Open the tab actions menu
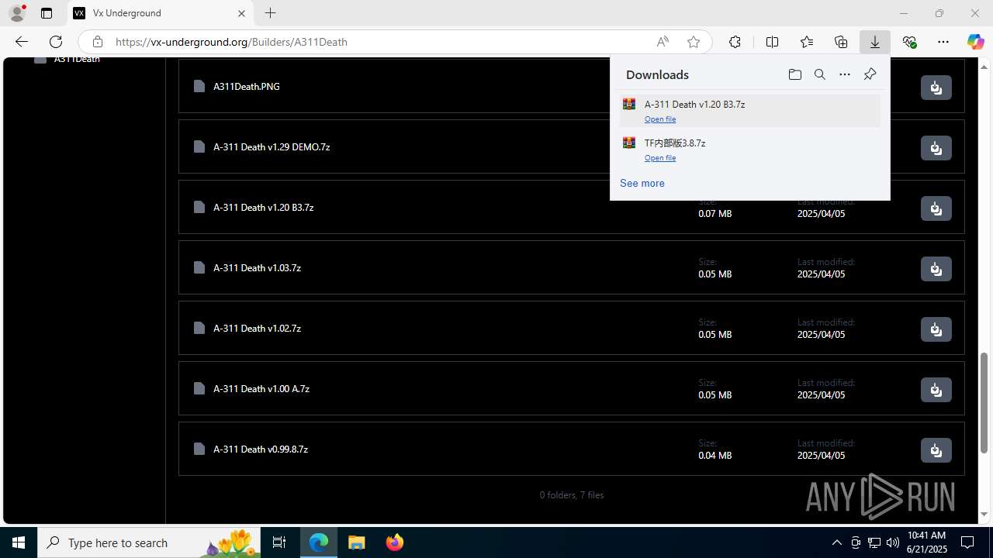 coord(47,13)
